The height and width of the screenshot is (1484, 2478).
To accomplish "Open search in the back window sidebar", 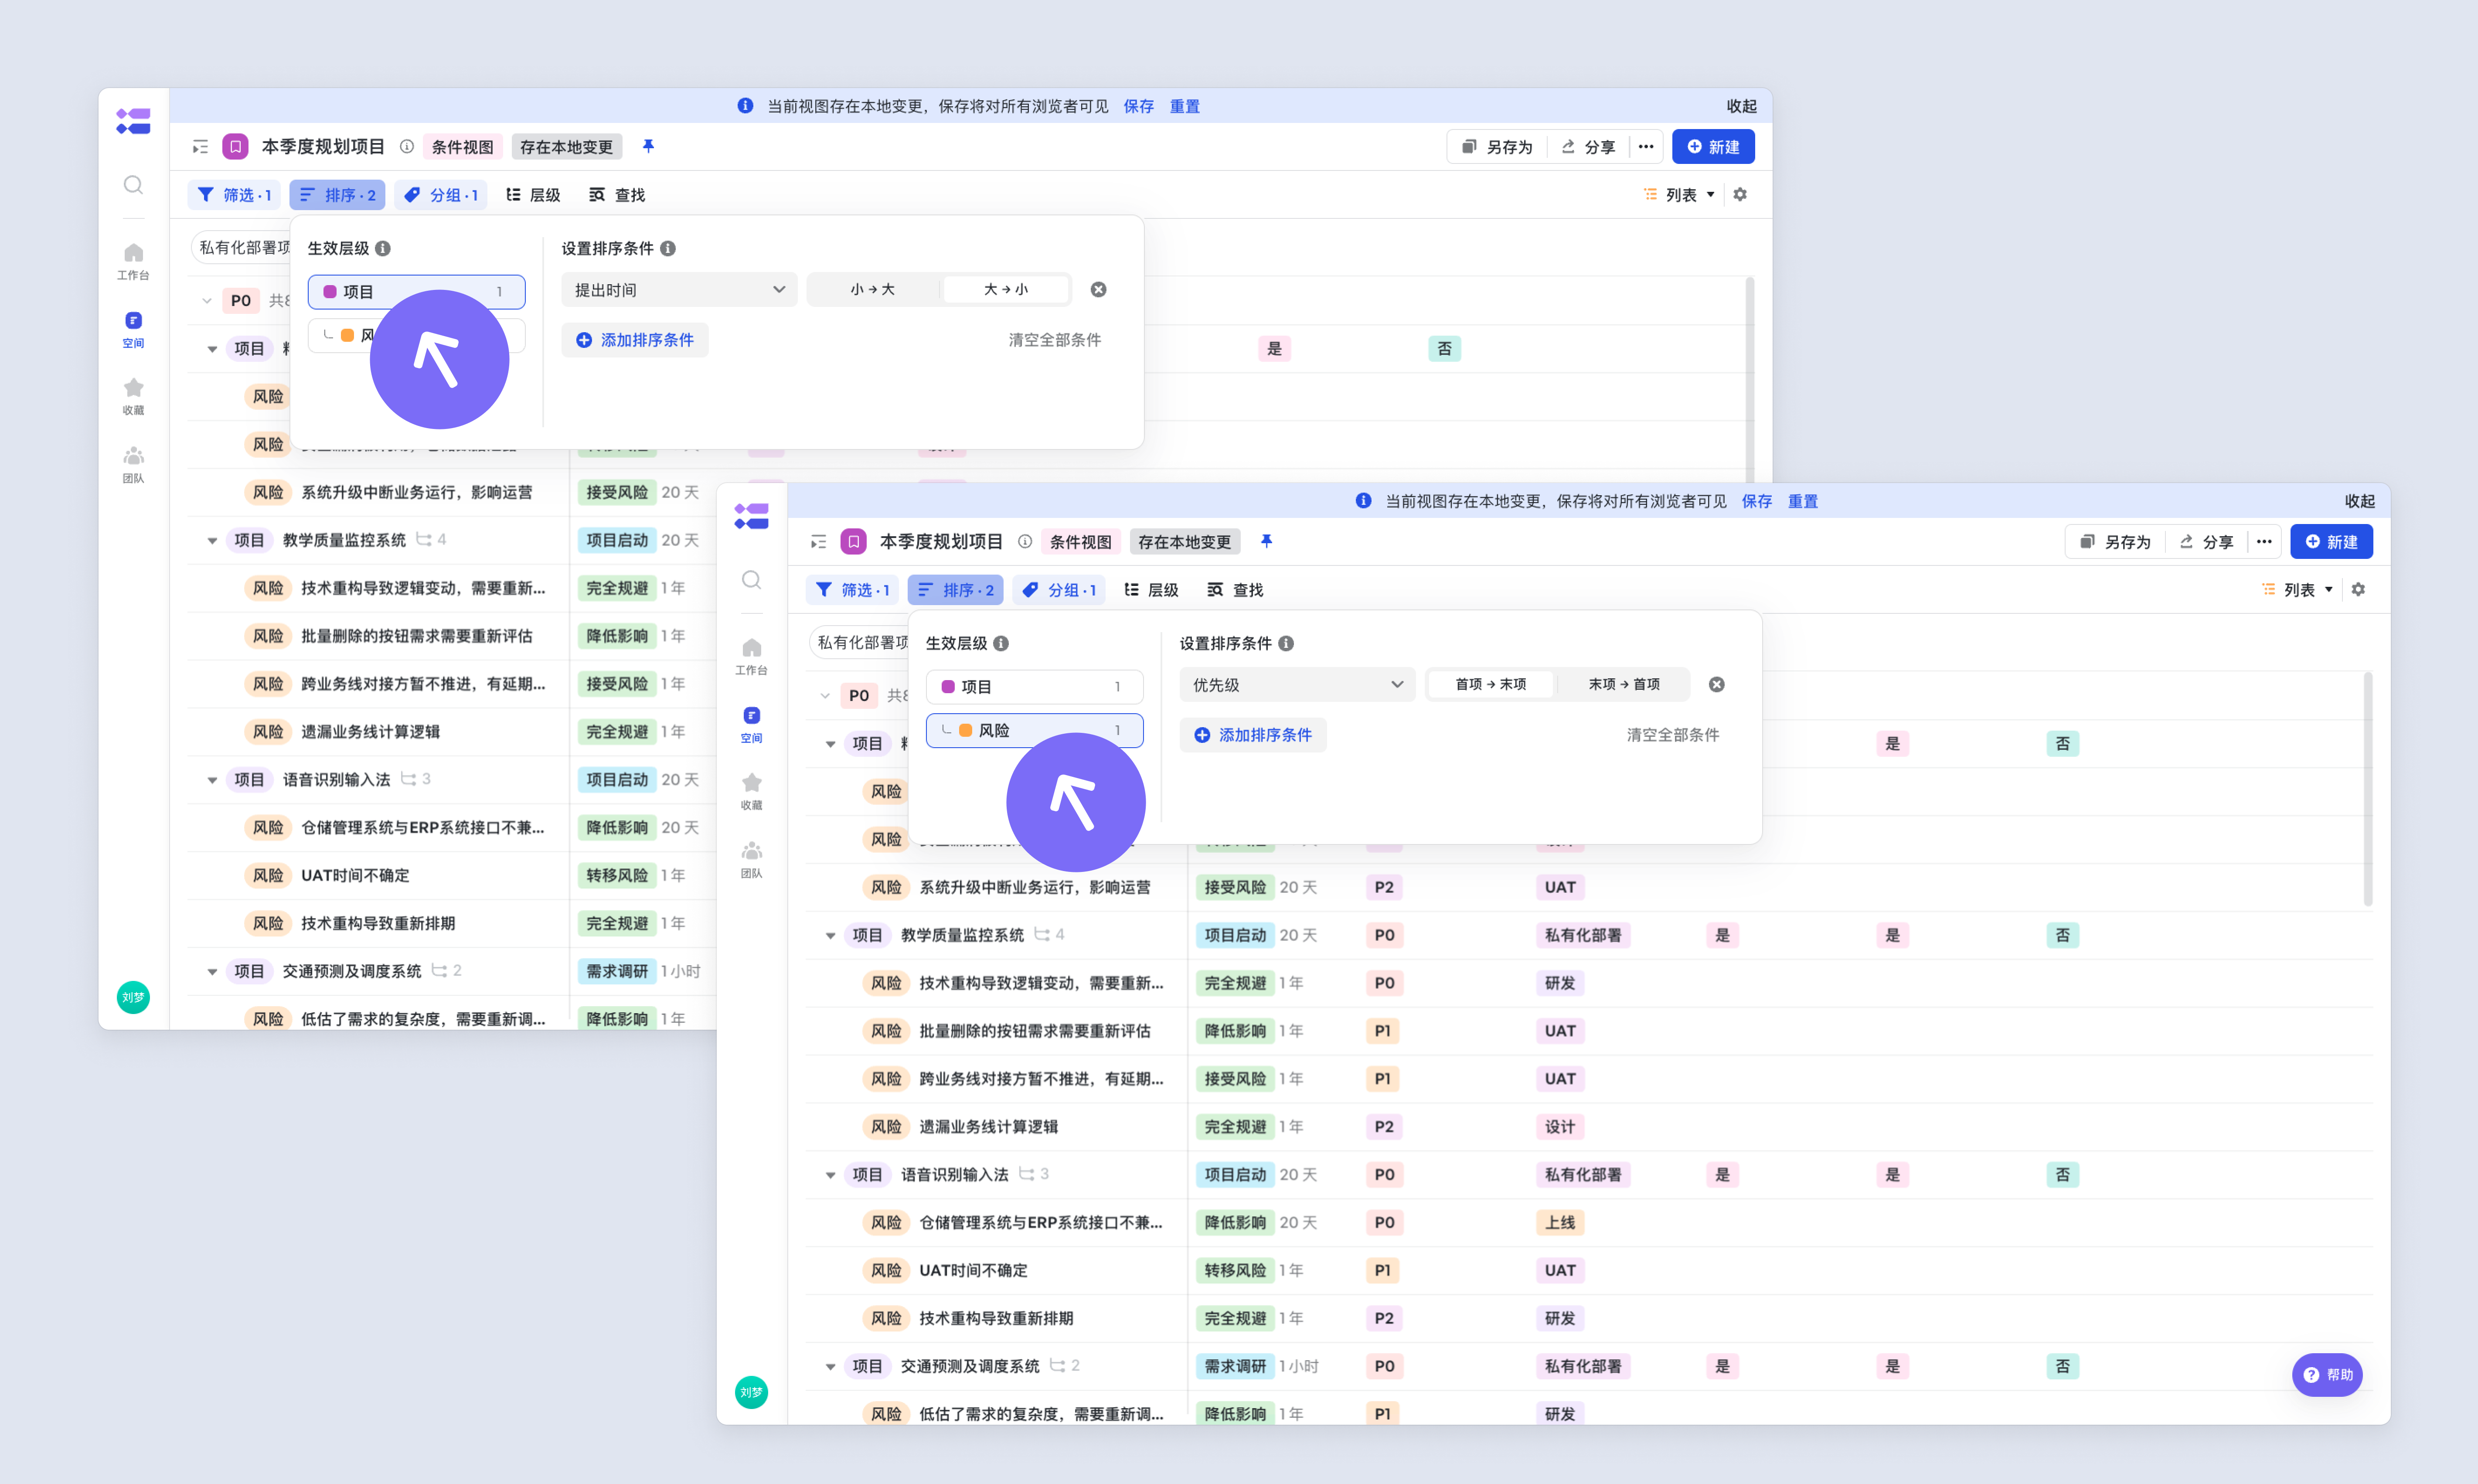I will click(x=133, y=185).
